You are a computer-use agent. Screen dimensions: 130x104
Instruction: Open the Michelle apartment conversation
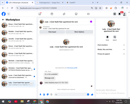pos(18,62)
